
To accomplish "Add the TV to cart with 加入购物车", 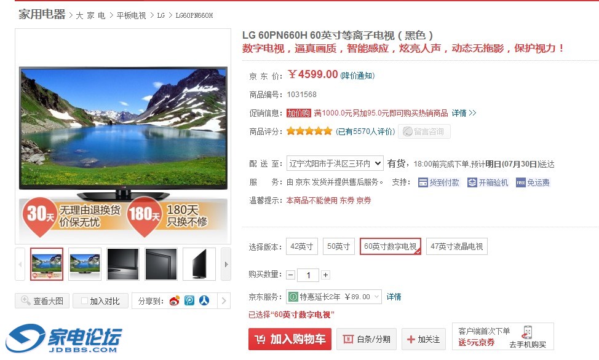I will tap(290, 339).
